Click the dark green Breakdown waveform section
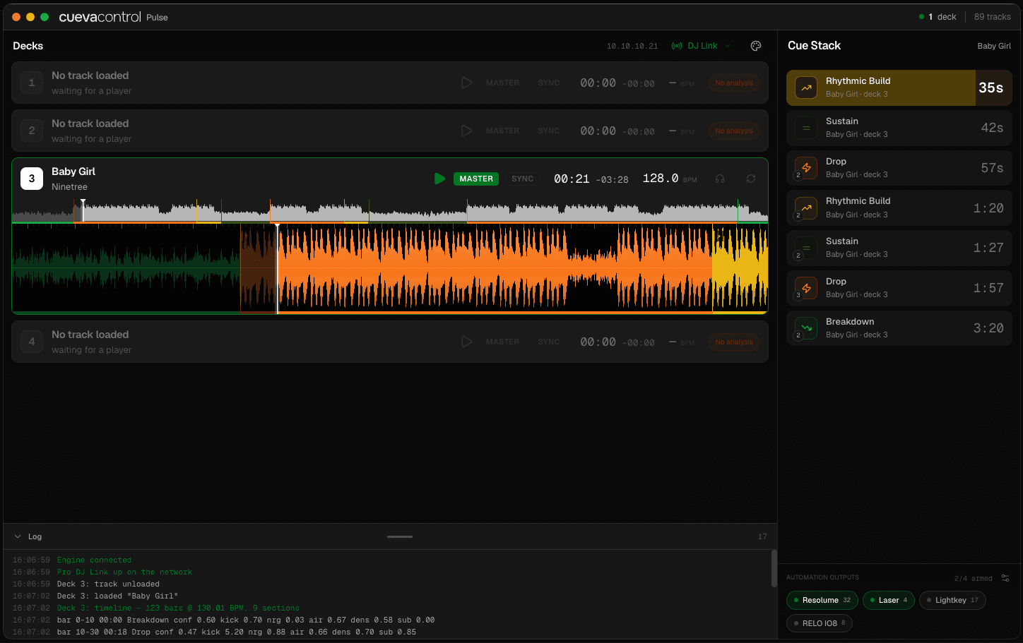This screenshot has width=1023, height=643. [x=126, y=269]
